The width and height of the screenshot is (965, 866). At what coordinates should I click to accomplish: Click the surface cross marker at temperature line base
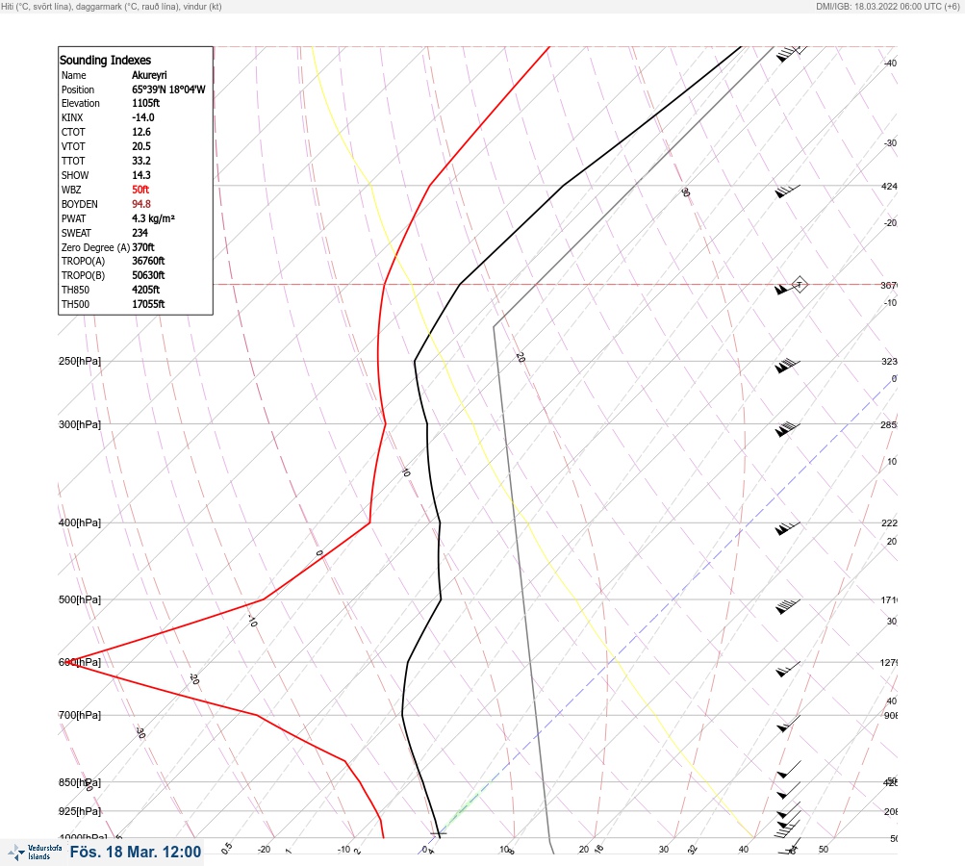point(438,834)
